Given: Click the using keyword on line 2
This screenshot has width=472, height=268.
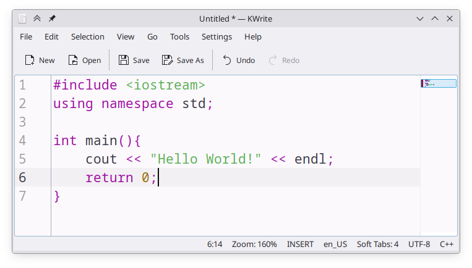Looking at the screenshot, I should tap(73, 104).
